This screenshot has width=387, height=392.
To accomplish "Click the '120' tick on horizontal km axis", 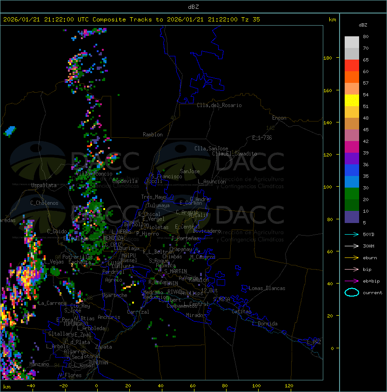I will tap(289, 386).
